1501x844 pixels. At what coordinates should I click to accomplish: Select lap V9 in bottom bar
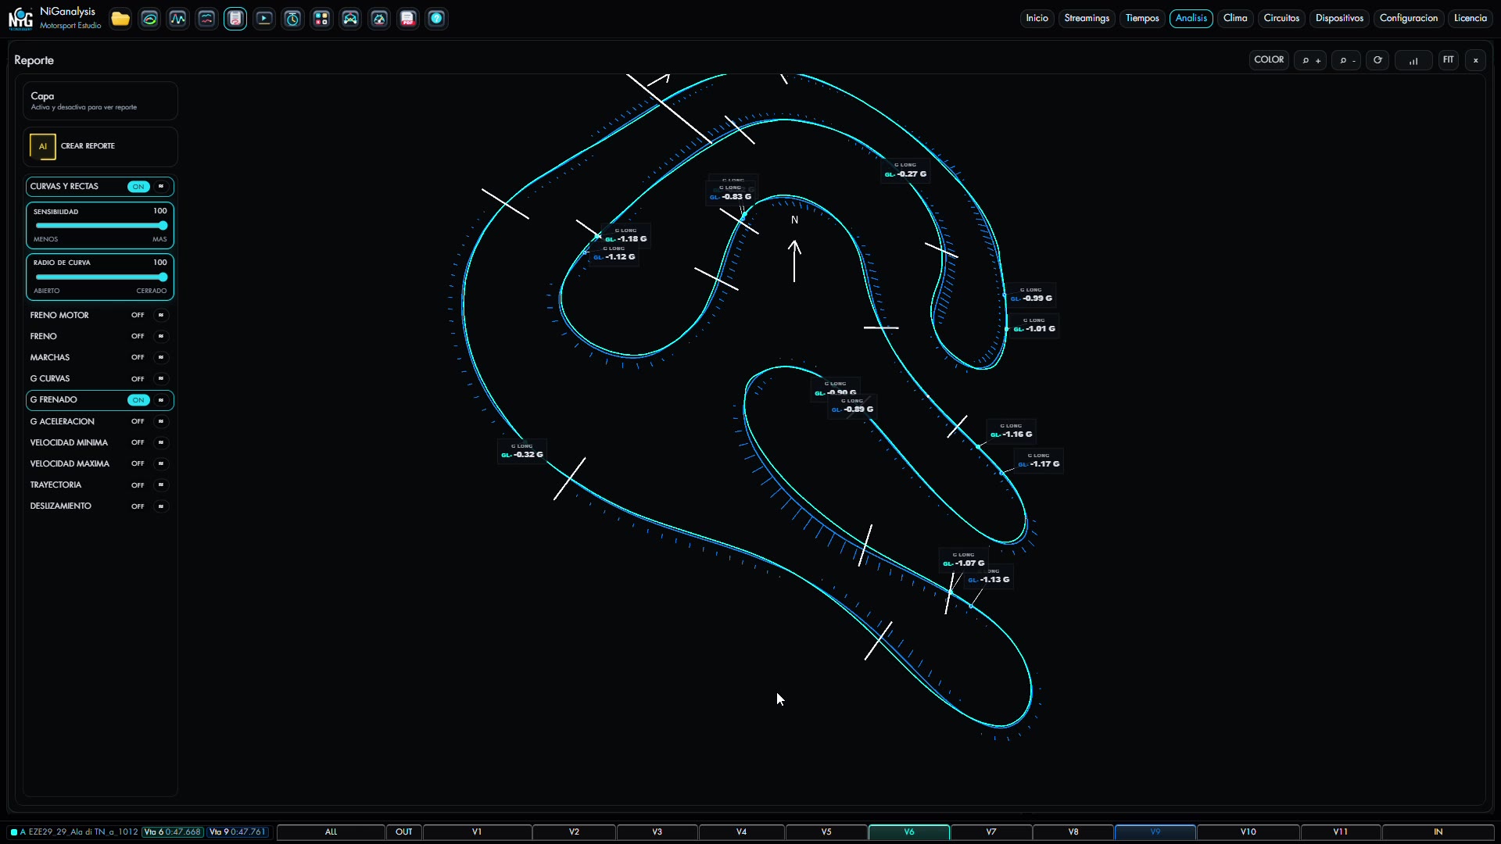(1155, 832)
